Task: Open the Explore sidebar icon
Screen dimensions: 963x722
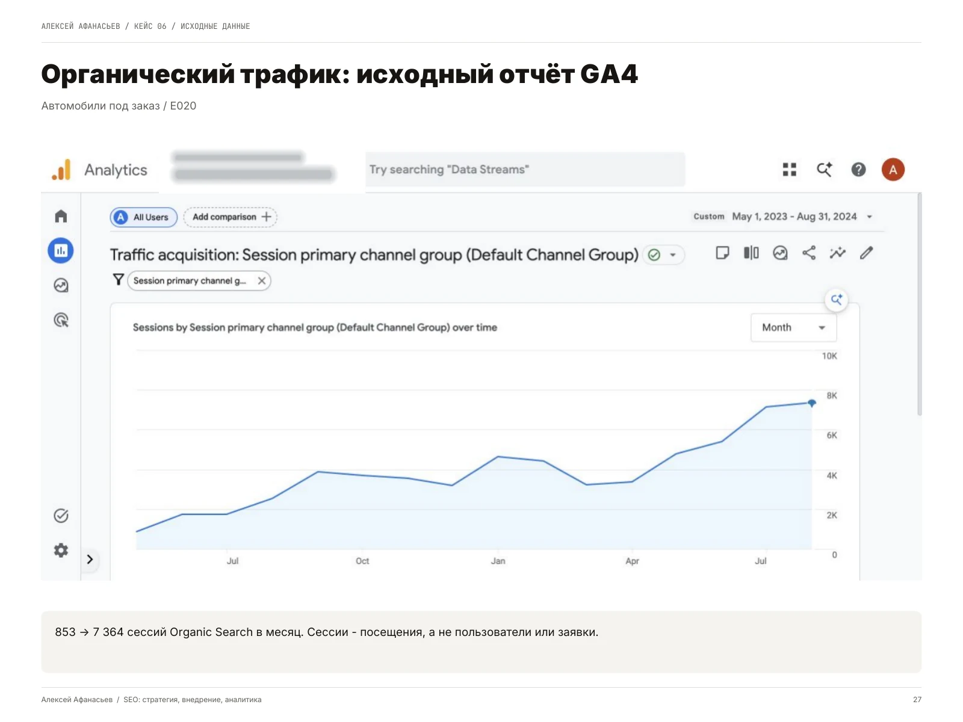Action: 61,285
